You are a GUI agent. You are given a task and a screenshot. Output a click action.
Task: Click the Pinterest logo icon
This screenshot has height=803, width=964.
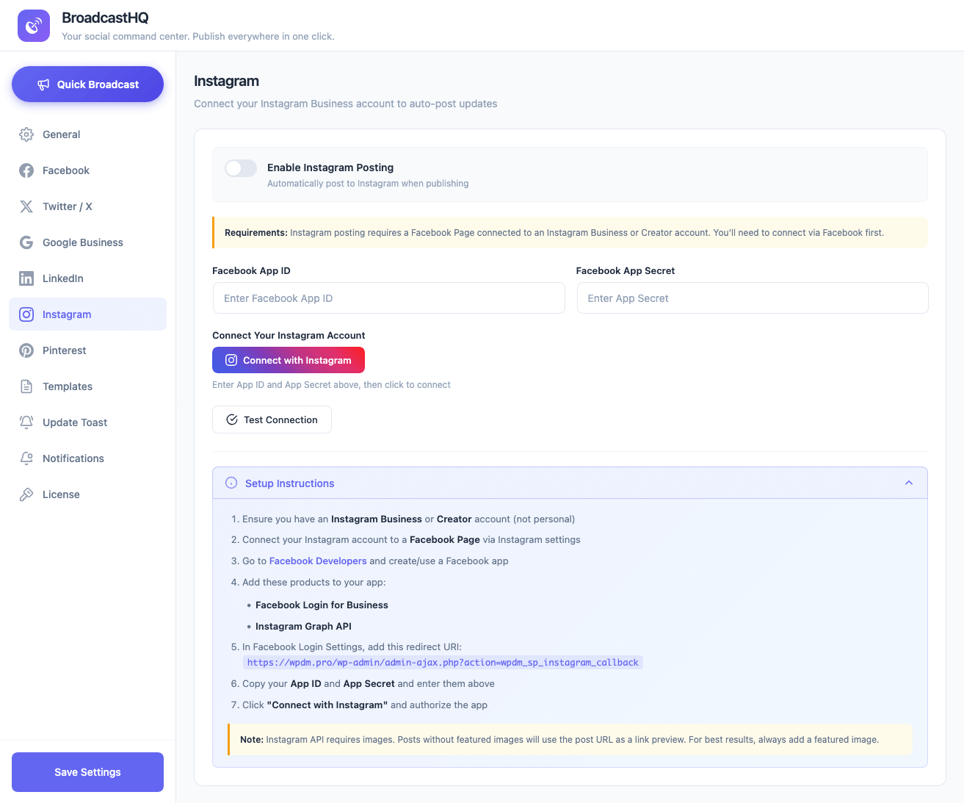click(26, 350)
